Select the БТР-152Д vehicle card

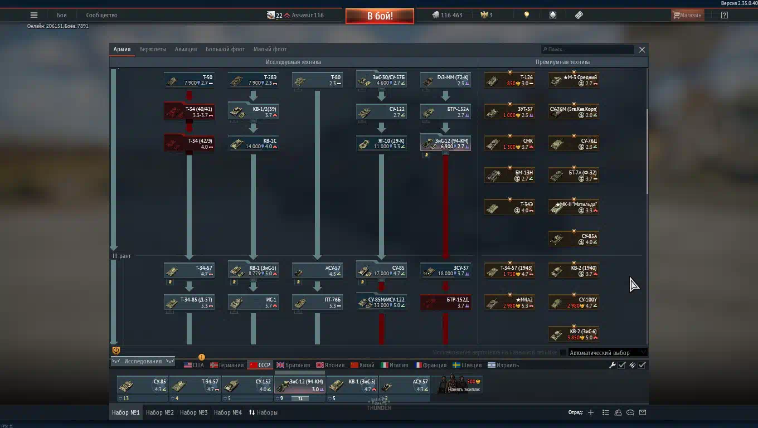(x=445, y=302)
